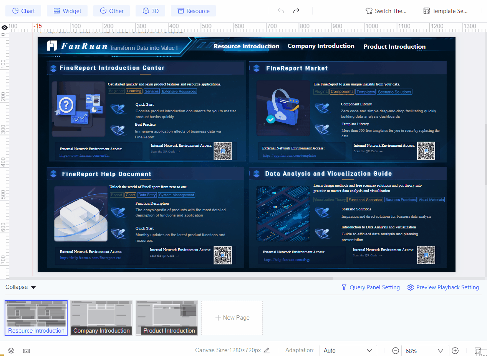Zoom out using the minus button
The width and height of the screenshot is (487, 356).
tap(395, 350)
